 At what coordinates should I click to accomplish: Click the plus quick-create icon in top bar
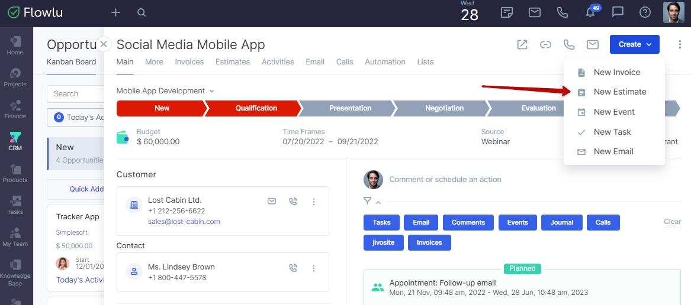click(115, 12)
